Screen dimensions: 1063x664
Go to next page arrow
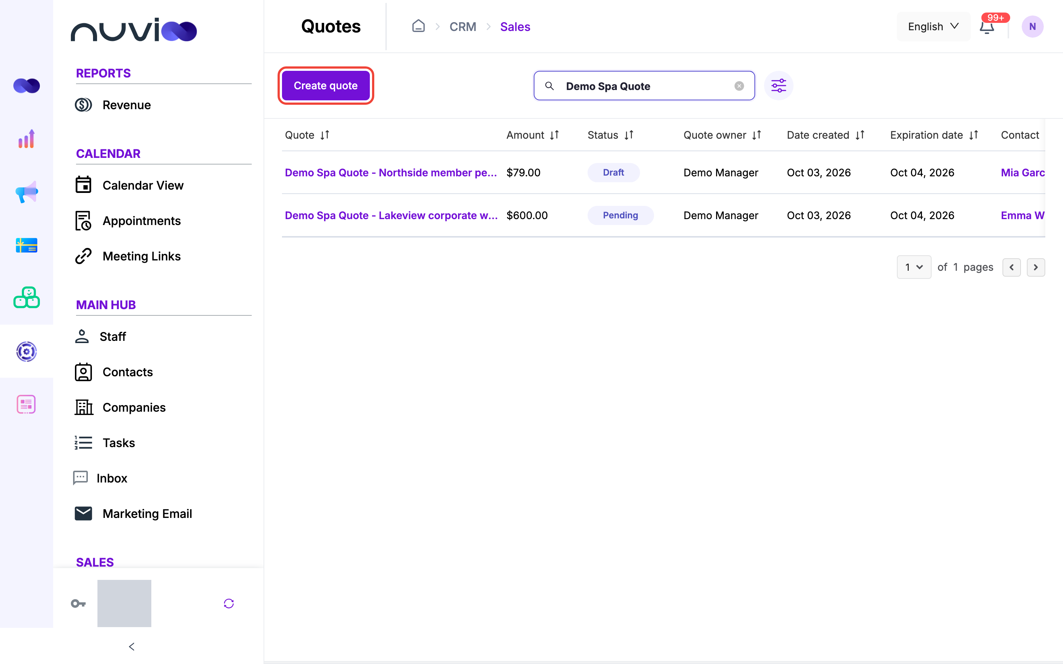point(1036,267)
